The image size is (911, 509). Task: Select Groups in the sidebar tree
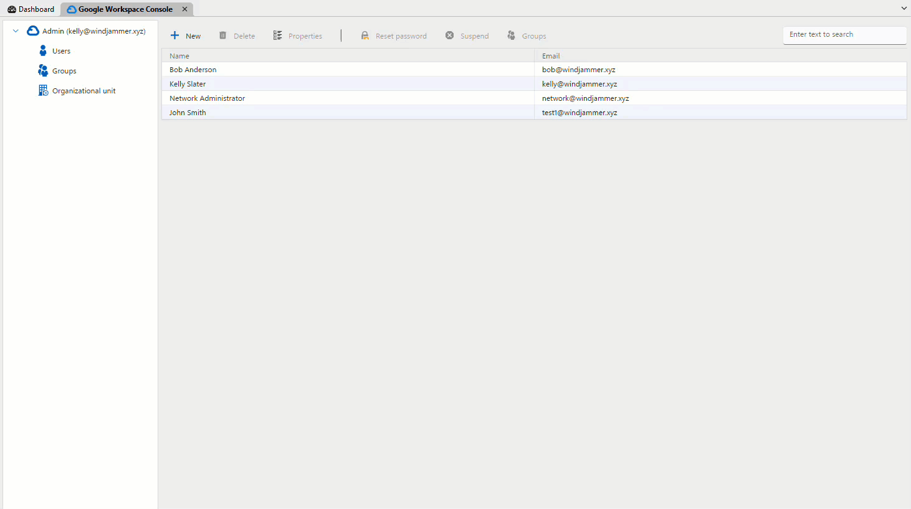coord(64,71)
